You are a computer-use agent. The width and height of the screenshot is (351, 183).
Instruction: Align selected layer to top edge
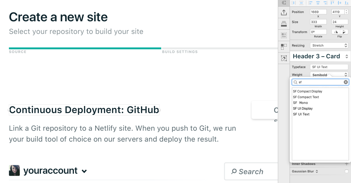point(332,3)
